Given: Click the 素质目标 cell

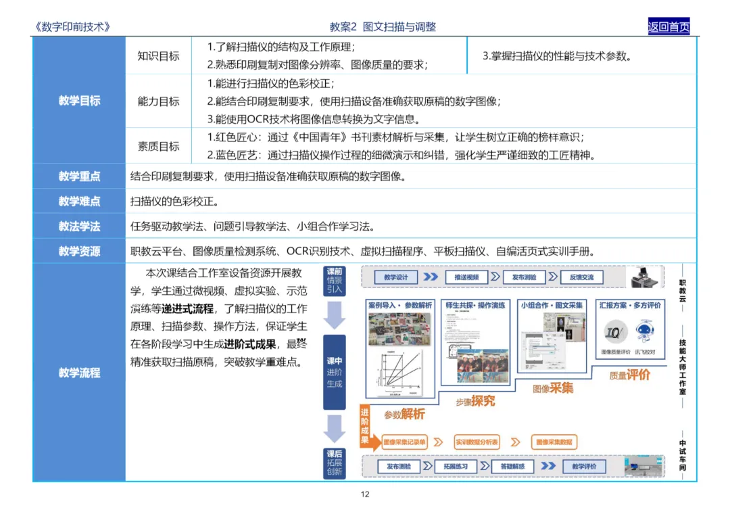Looking at the screenshot, I should click(x=158, y=146).
